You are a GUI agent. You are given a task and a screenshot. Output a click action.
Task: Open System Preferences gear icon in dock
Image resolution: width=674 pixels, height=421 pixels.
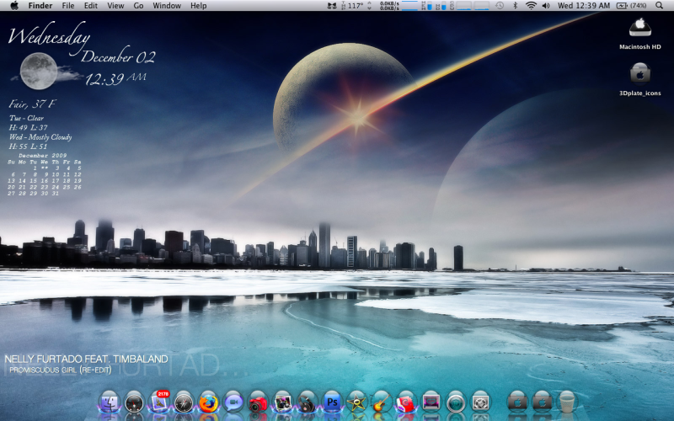[480, 403]
